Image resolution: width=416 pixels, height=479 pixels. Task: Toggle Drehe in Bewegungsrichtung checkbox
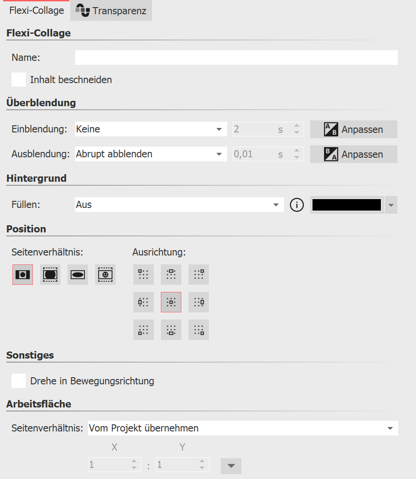(x=19, y=381)
